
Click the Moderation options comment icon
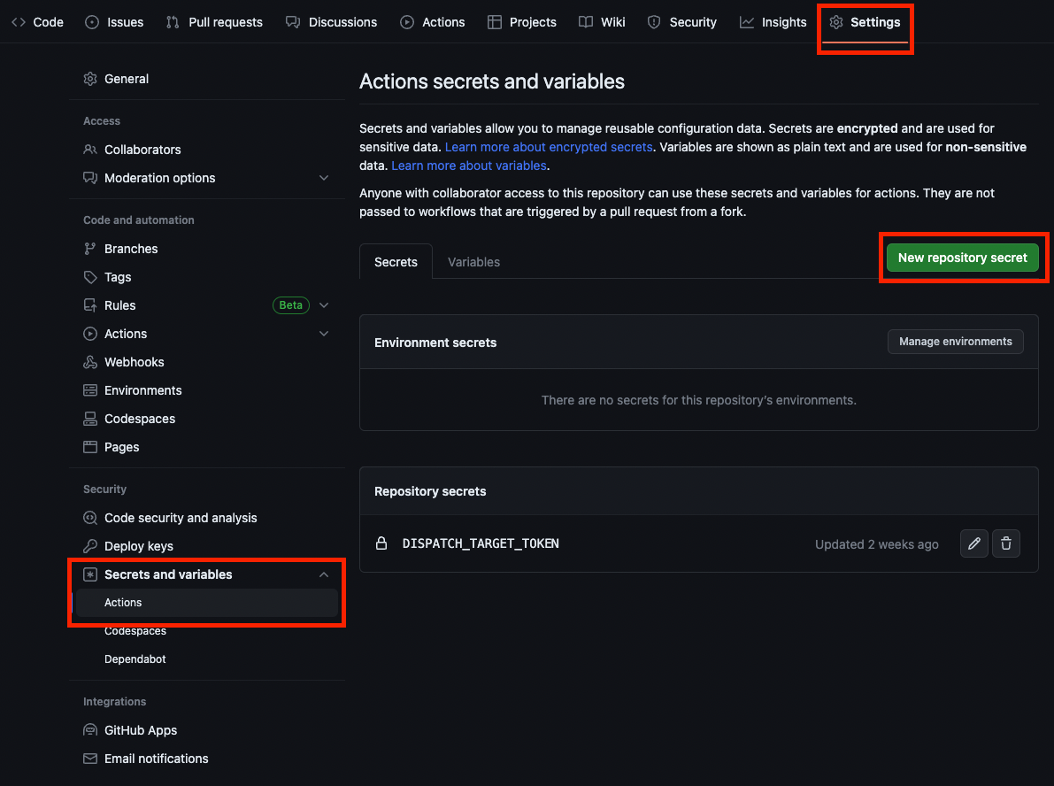point(90,178)
